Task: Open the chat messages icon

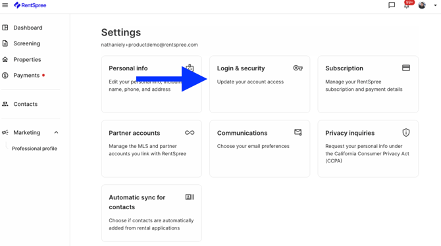Action: (392, 5)
